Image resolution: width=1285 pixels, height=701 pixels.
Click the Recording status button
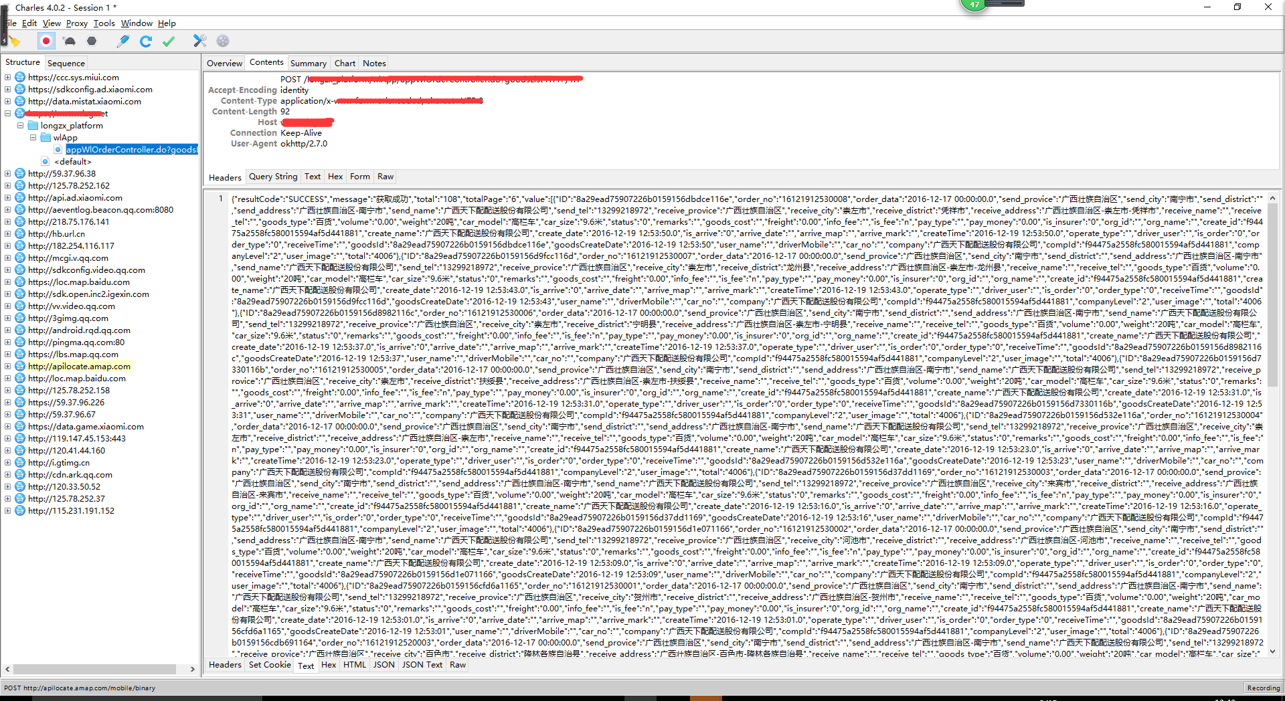click(1263, 688)
